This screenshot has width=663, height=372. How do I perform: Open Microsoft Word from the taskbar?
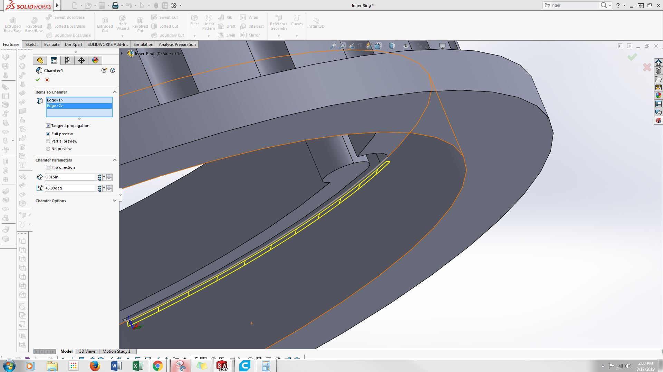pos(116,366)
